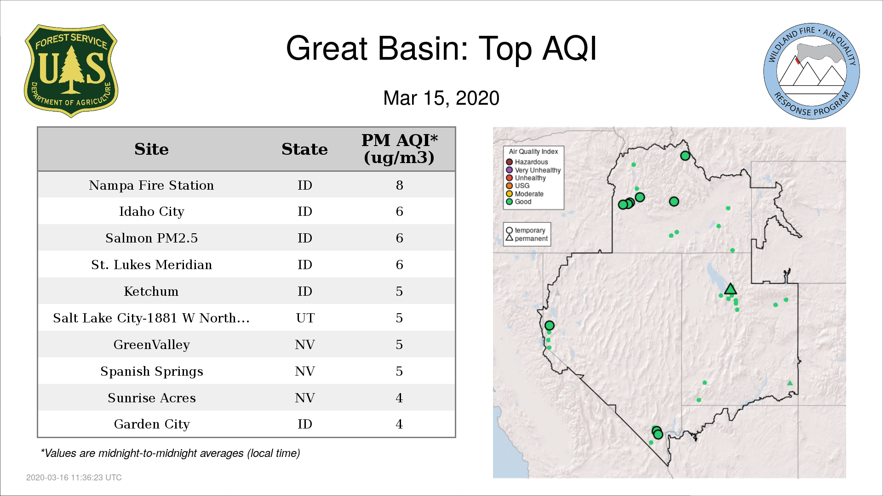883x496 pixels.
Task: Select the Salt Lake City-1881 W North row
Action: pyautogui.click(x=247, y=318)
